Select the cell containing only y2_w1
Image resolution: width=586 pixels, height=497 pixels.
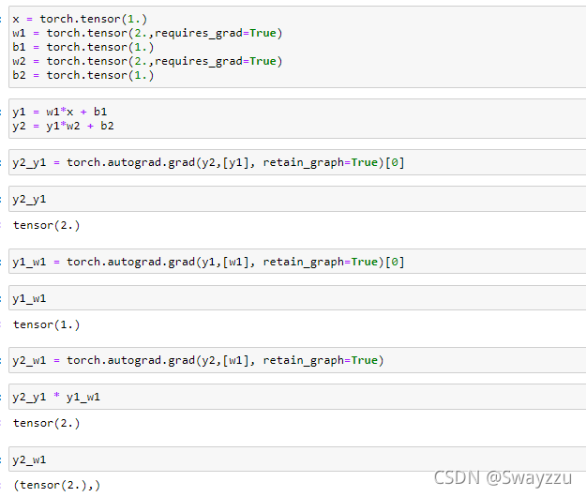(29, 459)
